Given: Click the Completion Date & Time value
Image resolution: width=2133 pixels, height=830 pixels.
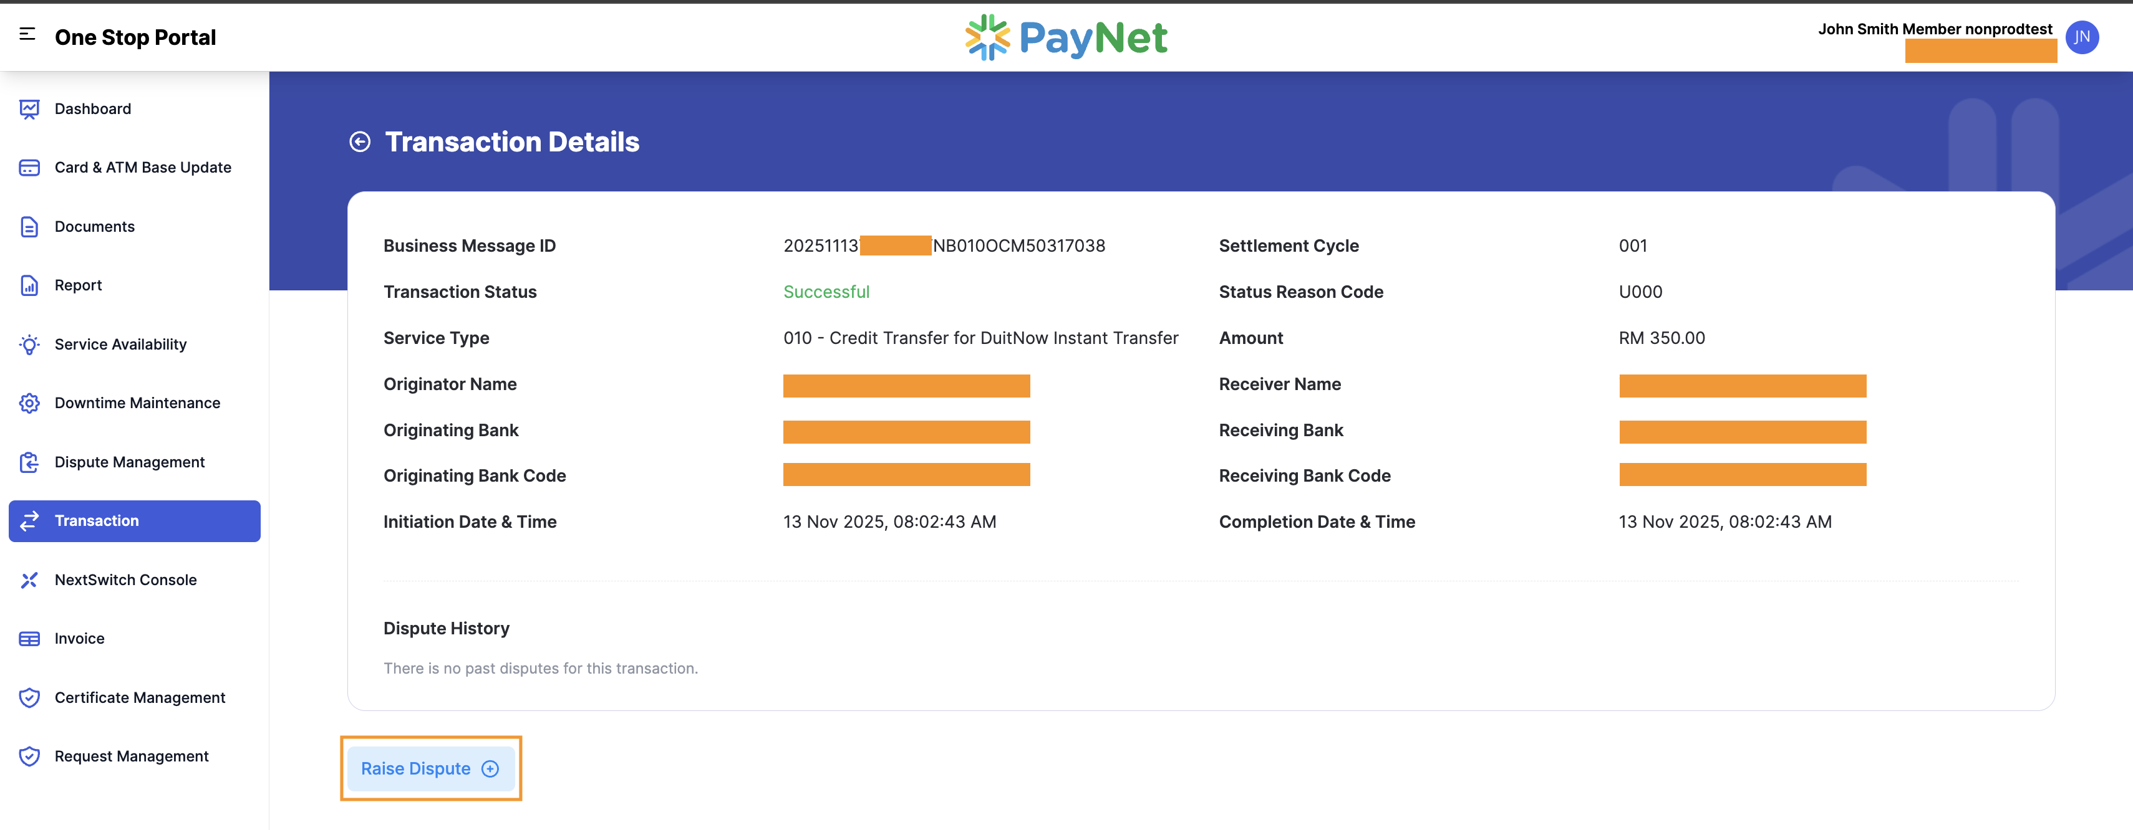Looking at the screenshot, I should [1724, 522].
